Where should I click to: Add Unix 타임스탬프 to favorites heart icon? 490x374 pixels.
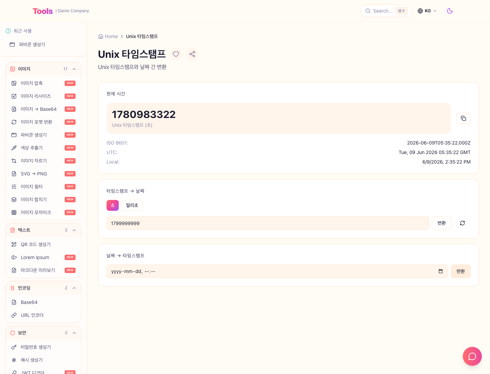click(176, 54)
